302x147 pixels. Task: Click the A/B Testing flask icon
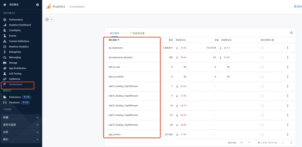coord(5,73)
